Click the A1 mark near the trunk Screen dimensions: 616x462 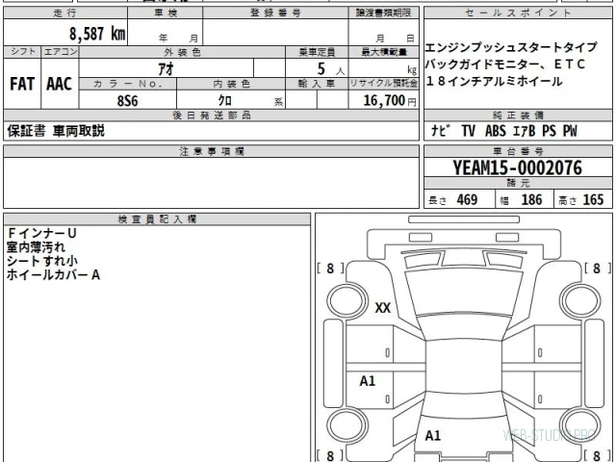432,435
